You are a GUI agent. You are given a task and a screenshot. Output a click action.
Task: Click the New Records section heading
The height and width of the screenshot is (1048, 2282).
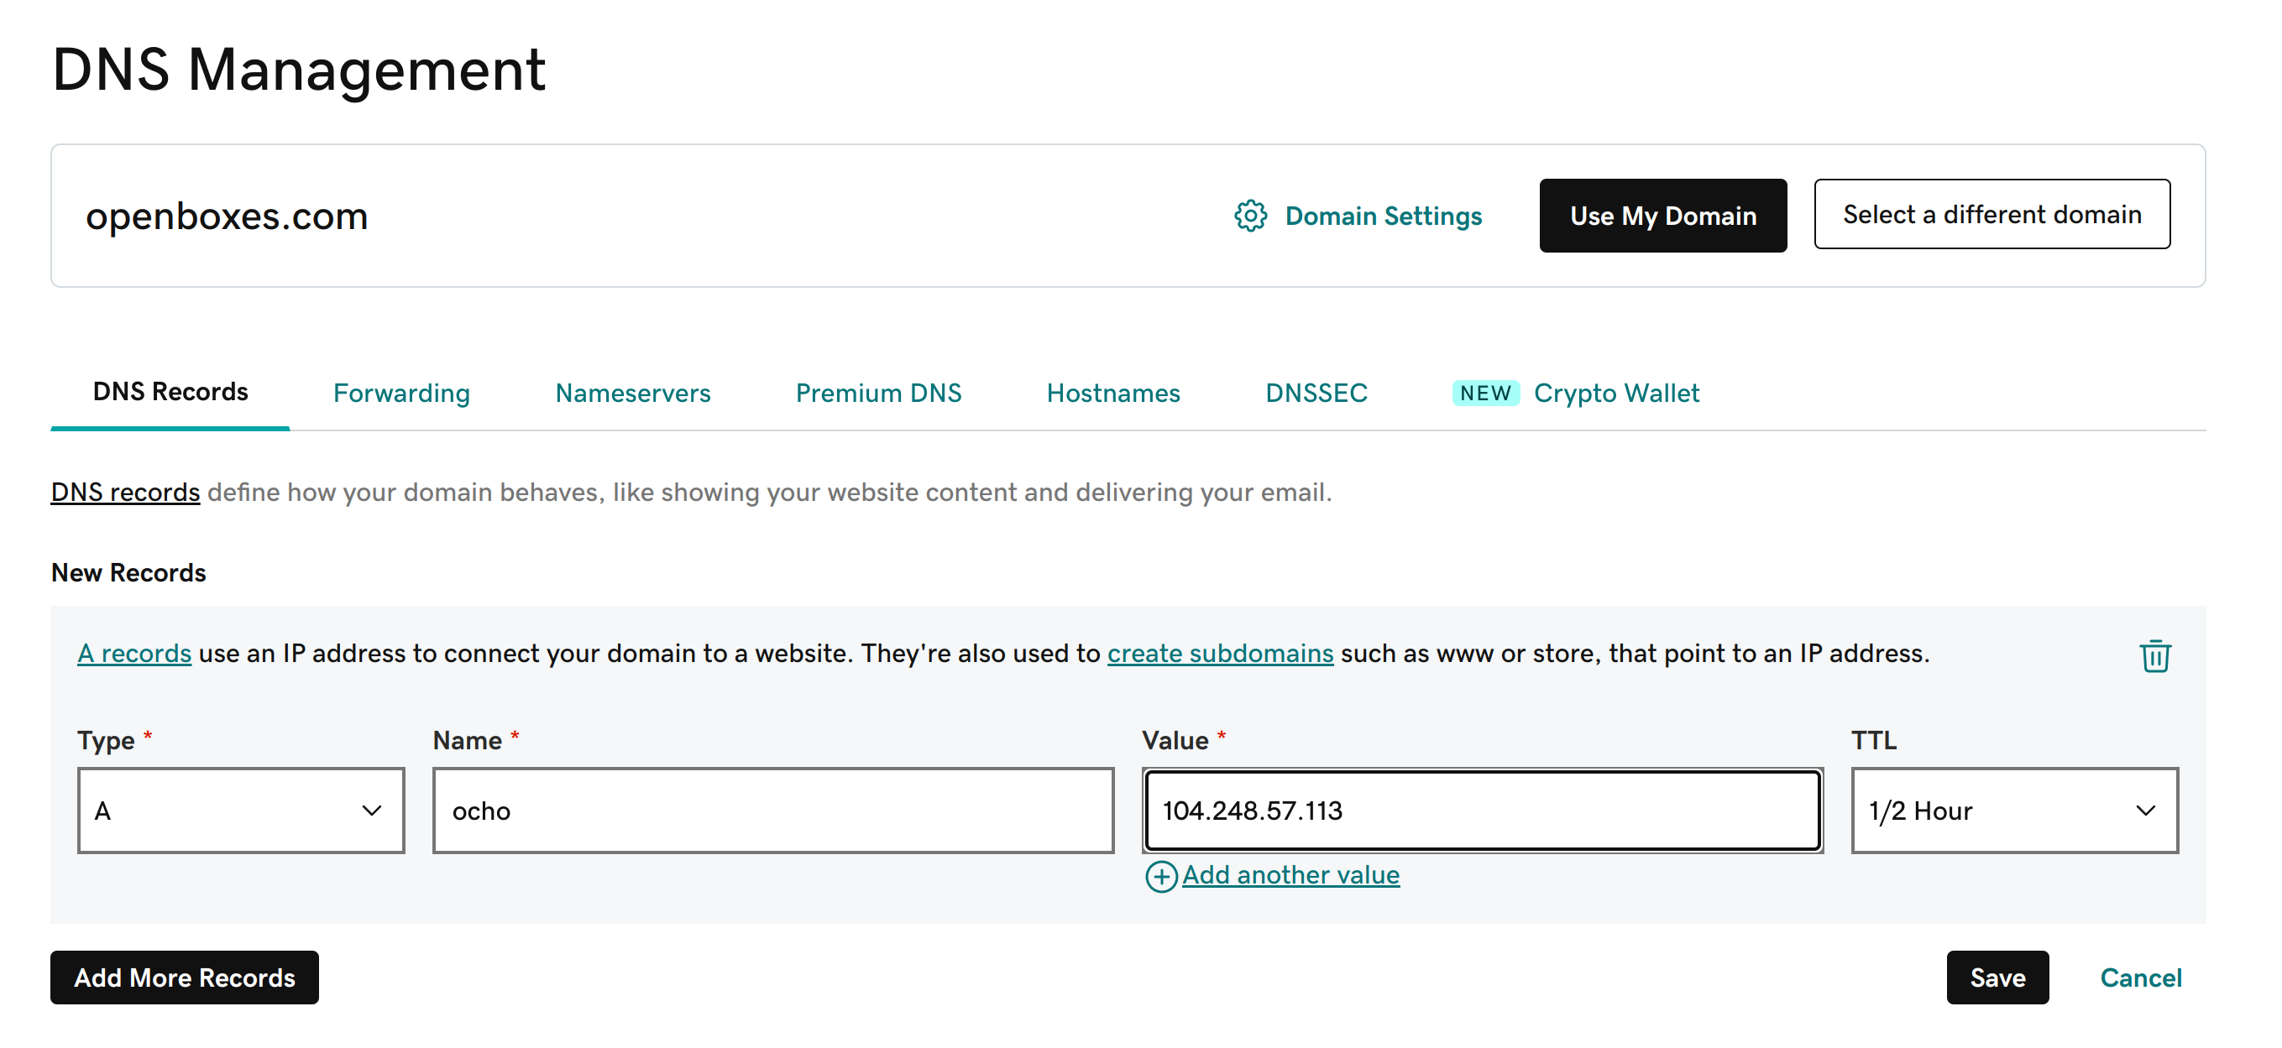point(128,573)
